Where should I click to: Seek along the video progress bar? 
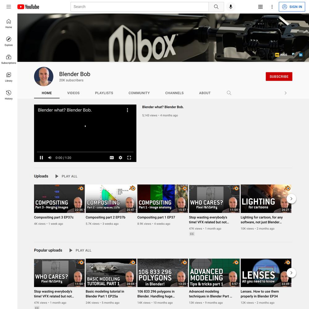coord(85,152)
